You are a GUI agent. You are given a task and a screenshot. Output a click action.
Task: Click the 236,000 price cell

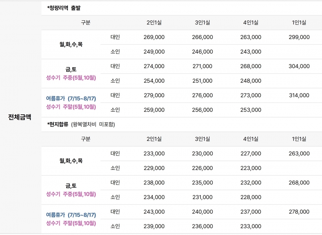point(202,226)
